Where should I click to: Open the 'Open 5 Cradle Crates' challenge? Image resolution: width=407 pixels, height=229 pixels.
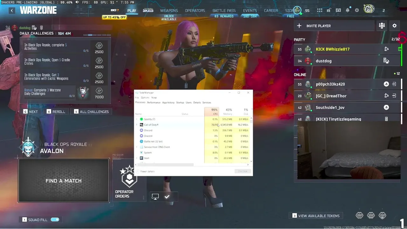[x=66, y=62]
